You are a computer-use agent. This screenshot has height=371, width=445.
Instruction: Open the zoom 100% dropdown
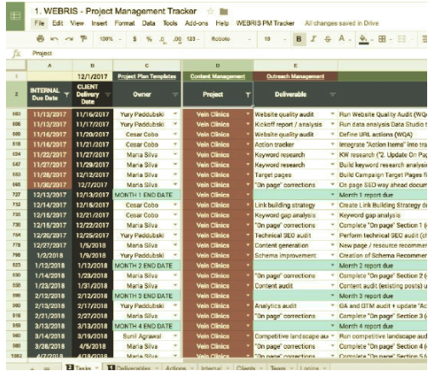click(110, 39)
